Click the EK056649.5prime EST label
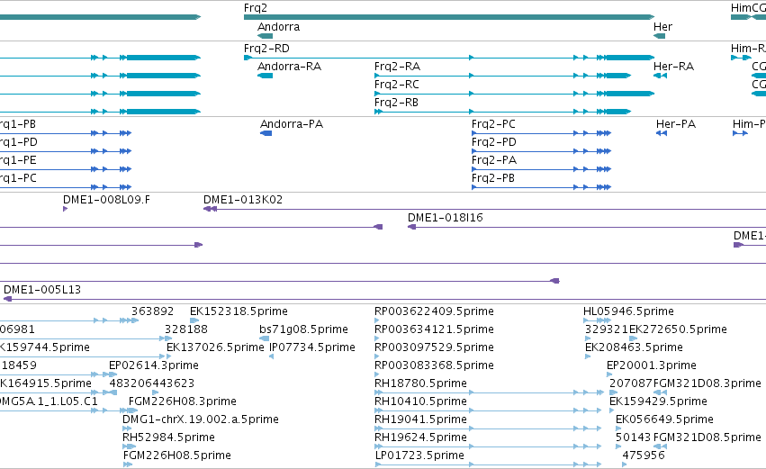This screenshot has height=469, width=766. click(x=664, y=419)
